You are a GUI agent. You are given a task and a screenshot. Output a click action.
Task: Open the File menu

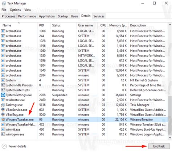(x=4, y=10)
